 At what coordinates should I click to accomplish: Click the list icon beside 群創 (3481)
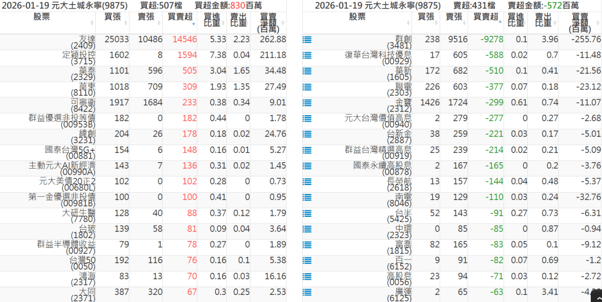[x=307, y=40]
